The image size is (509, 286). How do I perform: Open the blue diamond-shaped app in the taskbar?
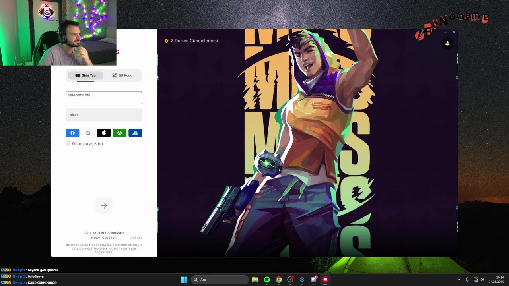[302, 280]
